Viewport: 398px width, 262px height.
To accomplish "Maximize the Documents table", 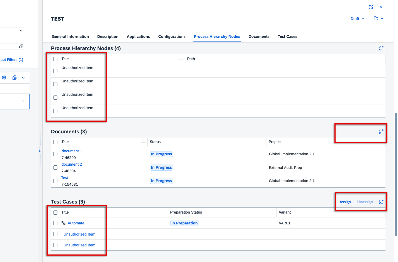I will click(x=381, y=132).
